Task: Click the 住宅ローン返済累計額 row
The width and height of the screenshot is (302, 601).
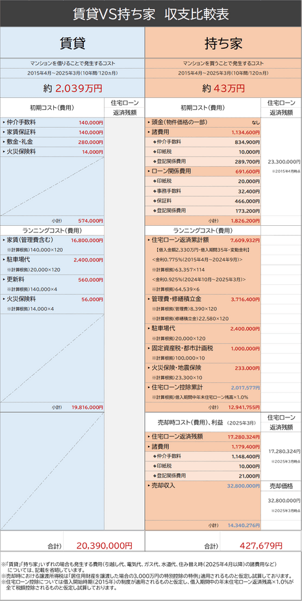Action: click(x=203, y=240)
